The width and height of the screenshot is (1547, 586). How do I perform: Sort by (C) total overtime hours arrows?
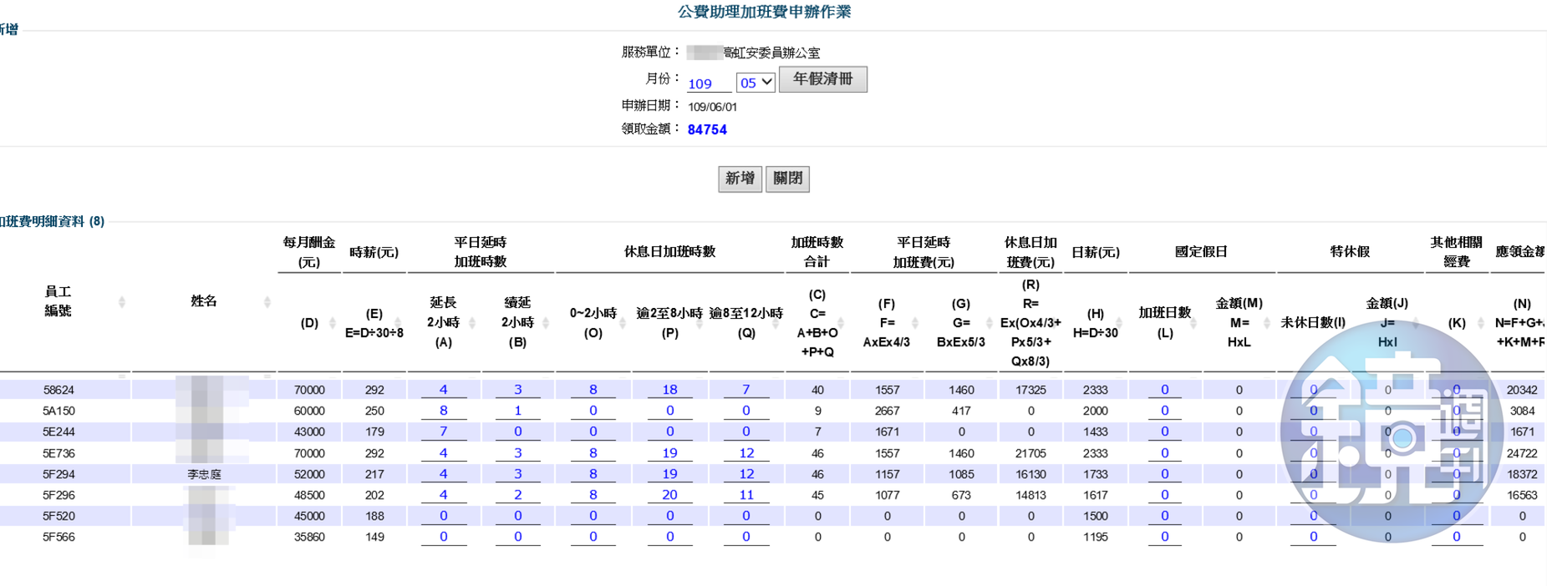pyautogui.click(x=841, y=323)
